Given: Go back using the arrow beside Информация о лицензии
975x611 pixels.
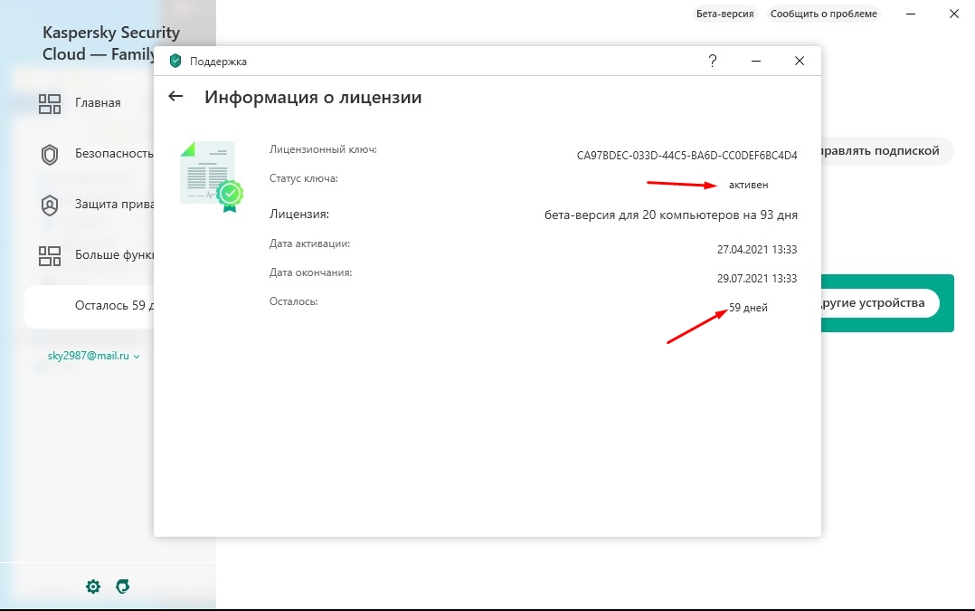Looking at the screenshot, I should point(175,97).
